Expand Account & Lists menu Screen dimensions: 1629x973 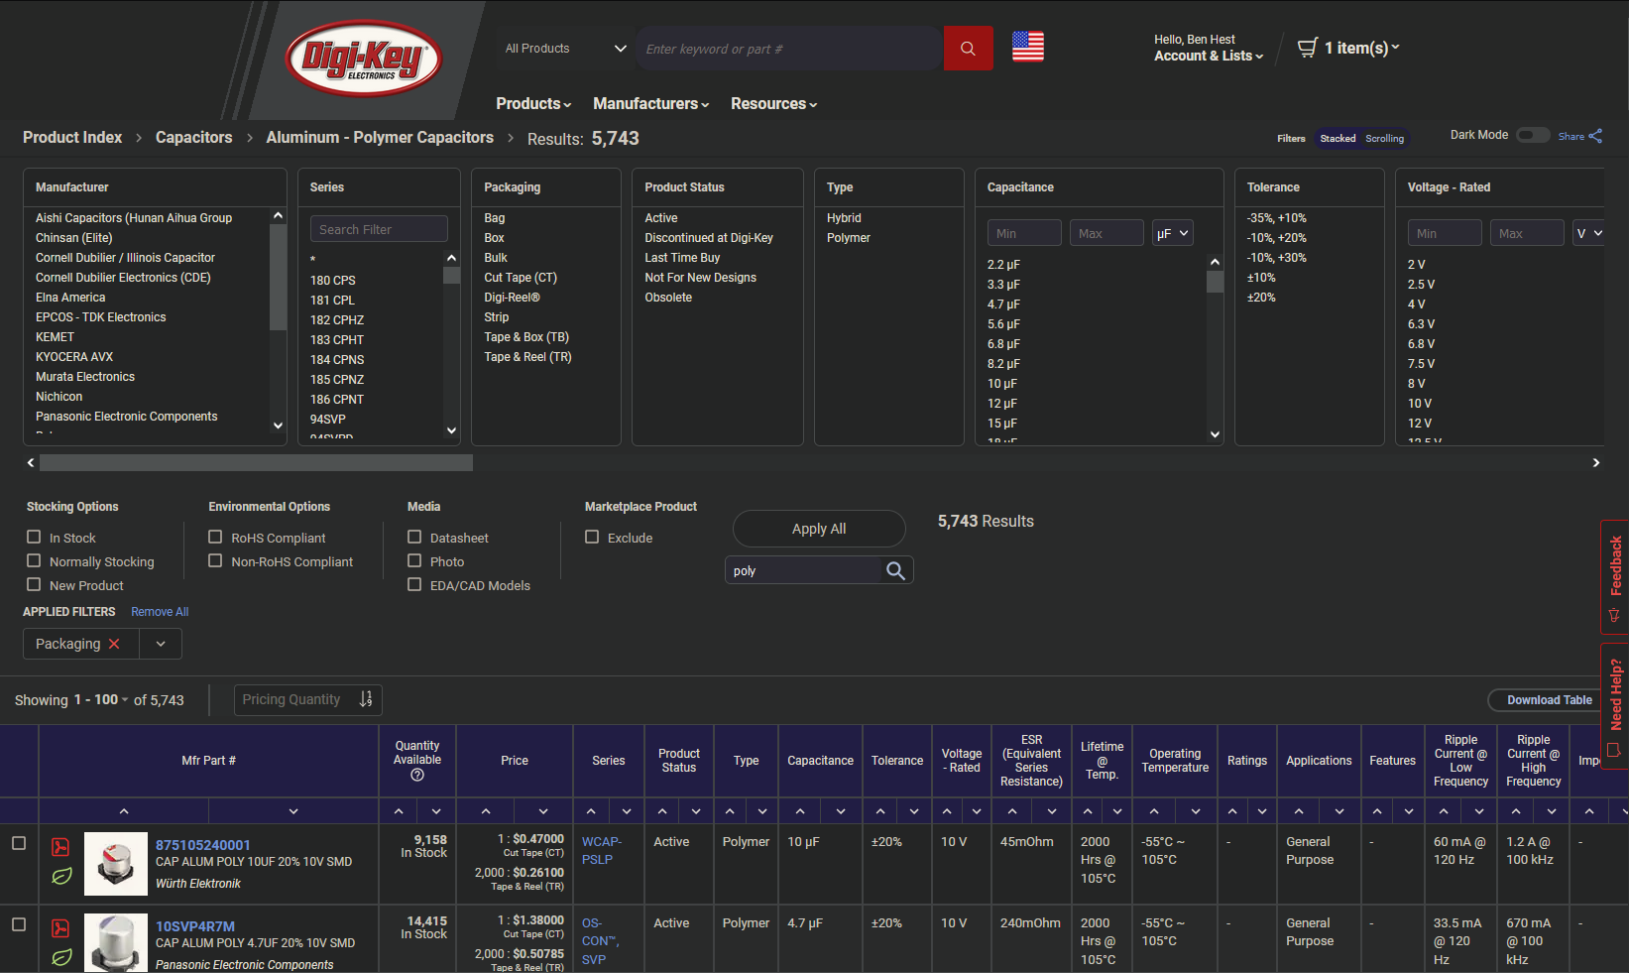tap(1209, 56)
